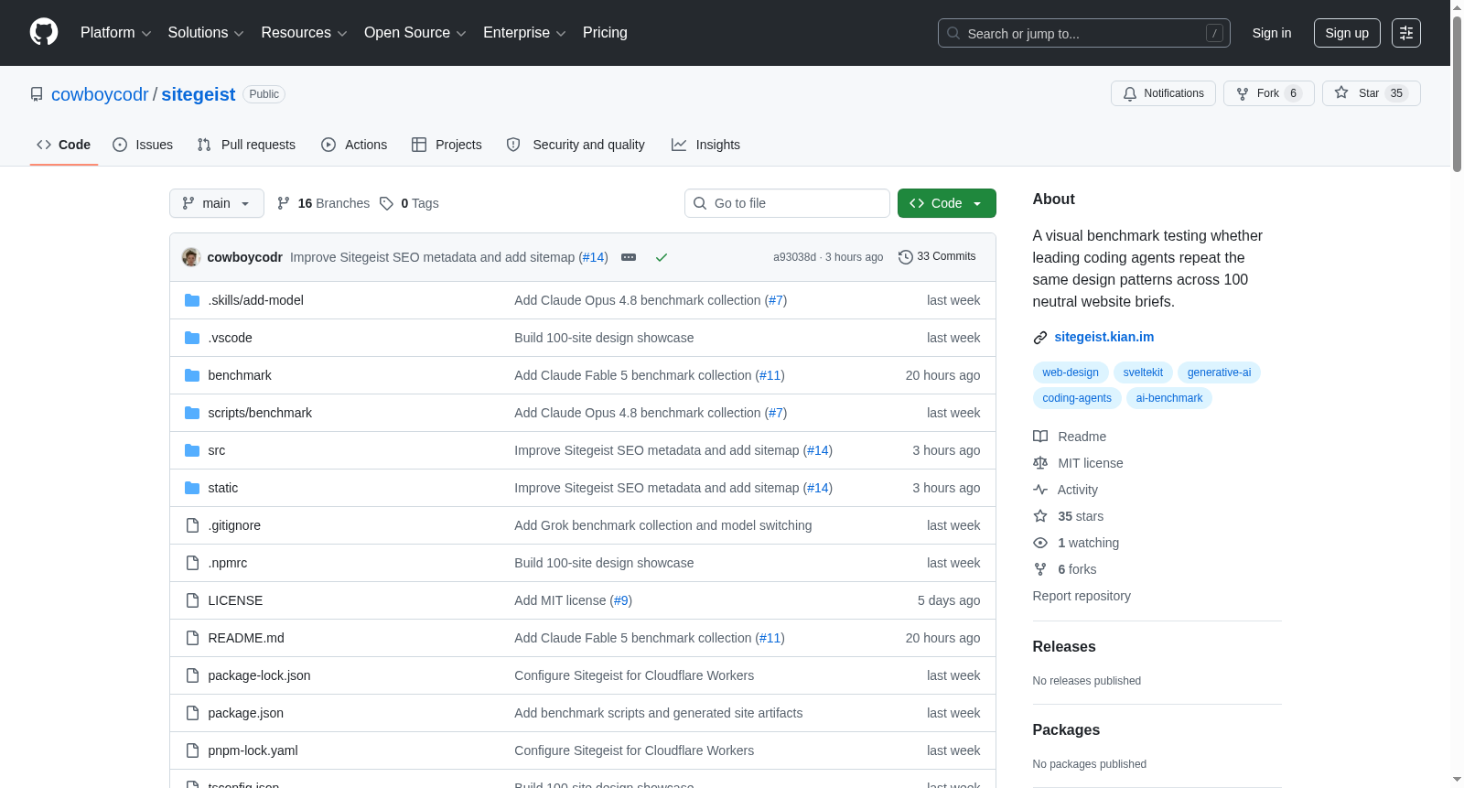Click the pulse icon beside Activity
This screenshot has height=788, width=1464.
coord(1040,490)
